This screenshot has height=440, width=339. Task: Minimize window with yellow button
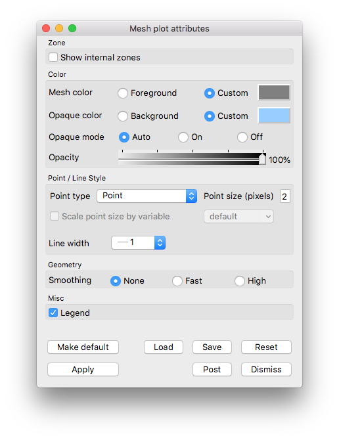[x=59, y=28]
